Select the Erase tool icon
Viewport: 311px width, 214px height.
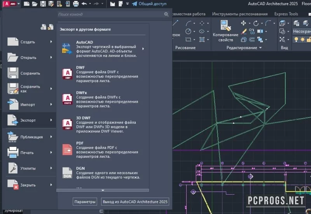(244, 31)
